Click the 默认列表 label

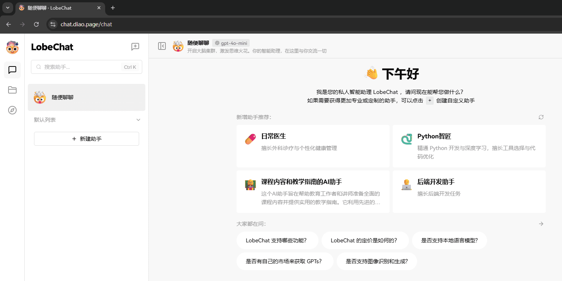pos(45,120)
